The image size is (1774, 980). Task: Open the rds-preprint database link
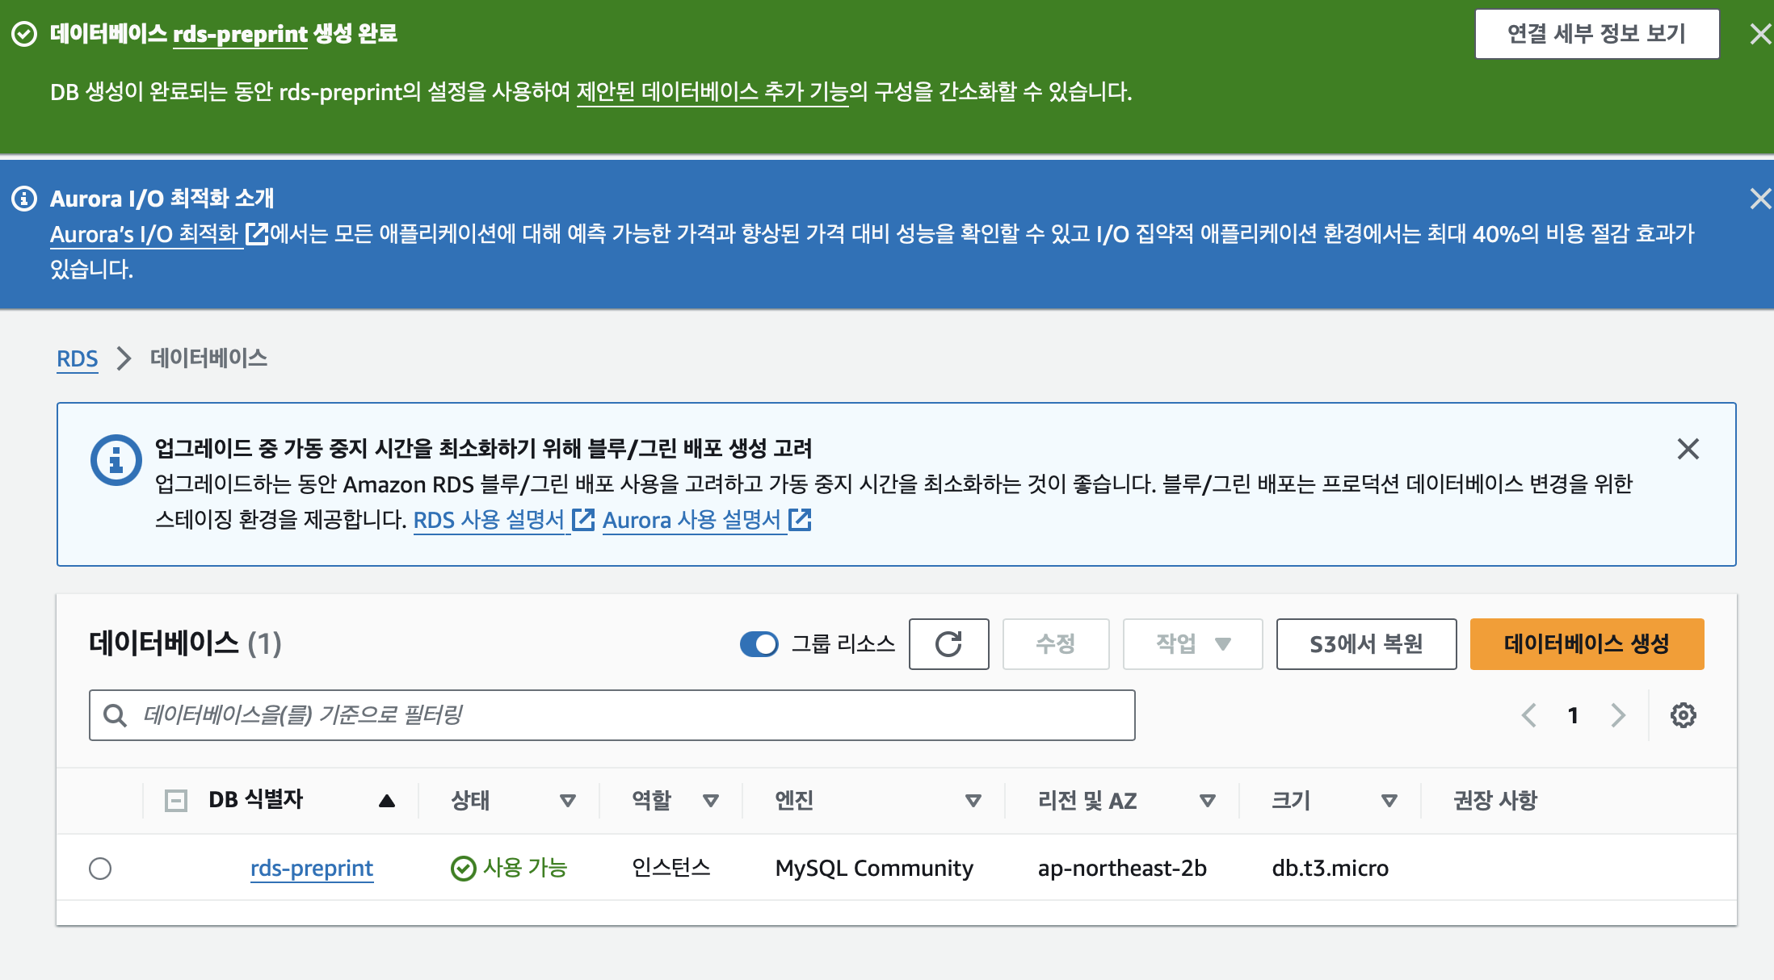coord(312,869)
